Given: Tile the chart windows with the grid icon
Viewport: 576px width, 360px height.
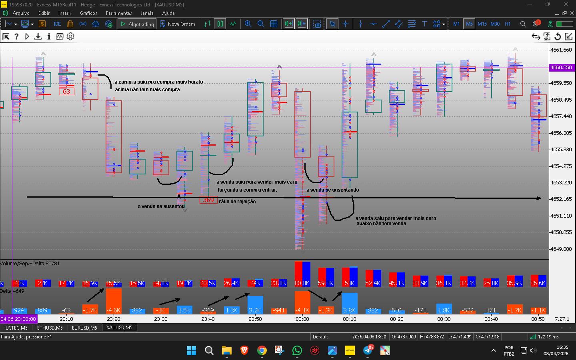Looking at the screenshot, I should tap(274, 24).
